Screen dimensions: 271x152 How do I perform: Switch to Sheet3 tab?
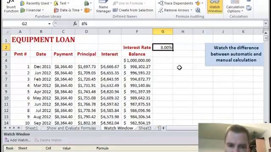pos(145,128)
